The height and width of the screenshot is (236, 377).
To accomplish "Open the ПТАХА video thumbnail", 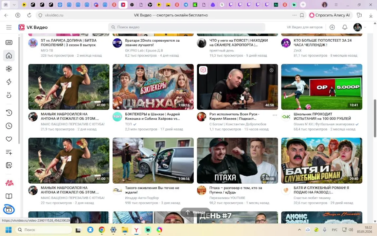I will (x=237, y=160).
